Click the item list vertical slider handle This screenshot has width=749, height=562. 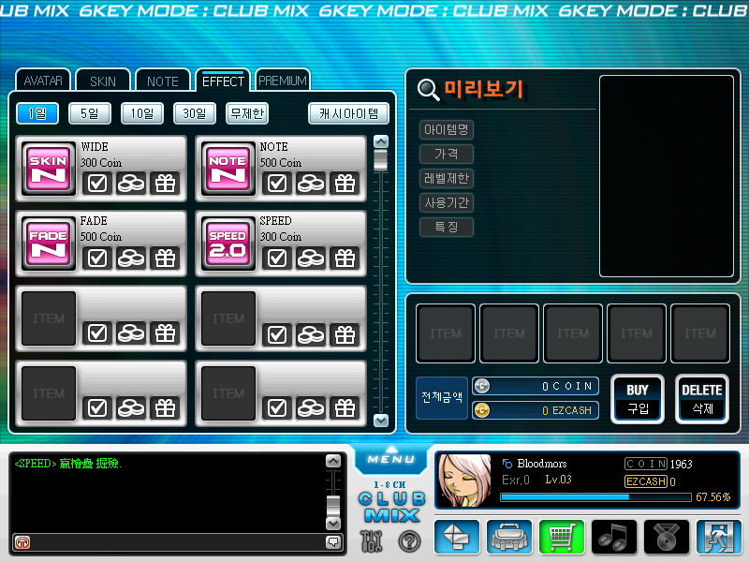pyautogui.click(x=380, y=160)
